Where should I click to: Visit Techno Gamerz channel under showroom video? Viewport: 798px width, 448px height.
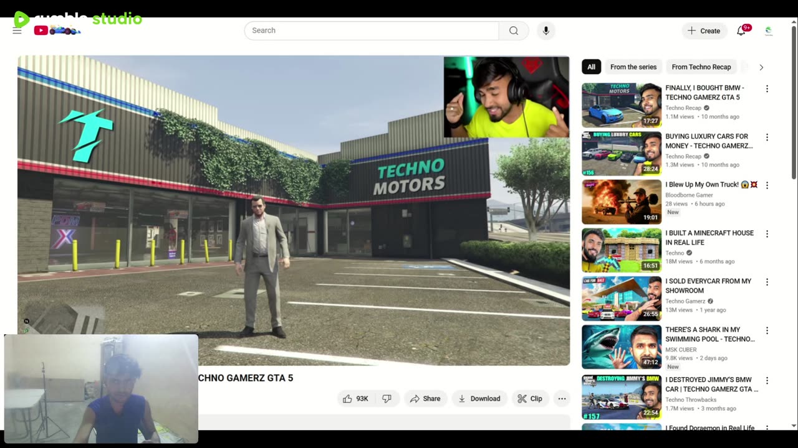click(x=685, y=301)
